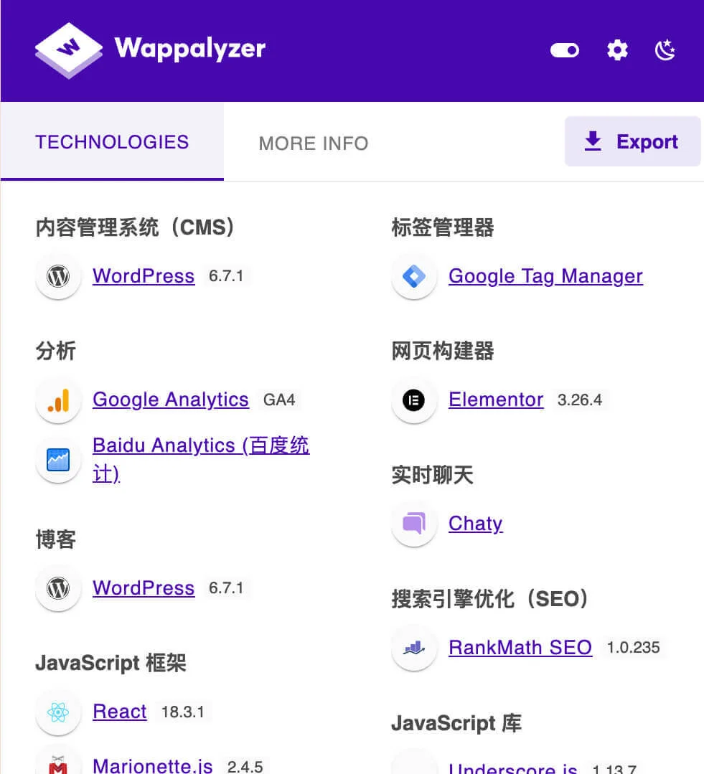
Task: Click the WordPress CMS icon
Action: click(58, 276)
